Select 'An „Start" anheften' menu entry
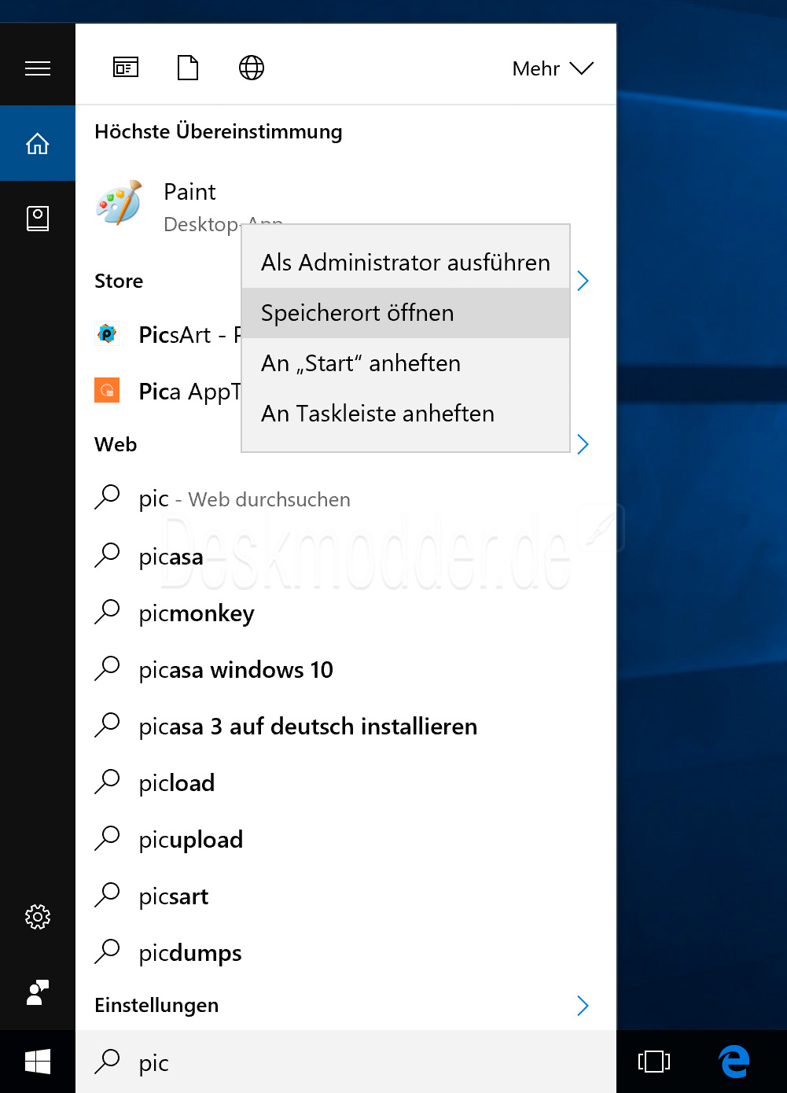 tap(406, 363)
